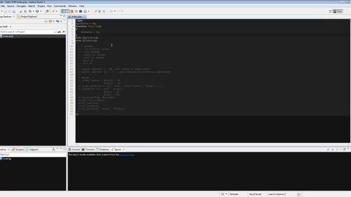This screenshot has width=351, height=197.
Task: Expand the themes icon dropdown arrow
Action: tap(89, 11)
